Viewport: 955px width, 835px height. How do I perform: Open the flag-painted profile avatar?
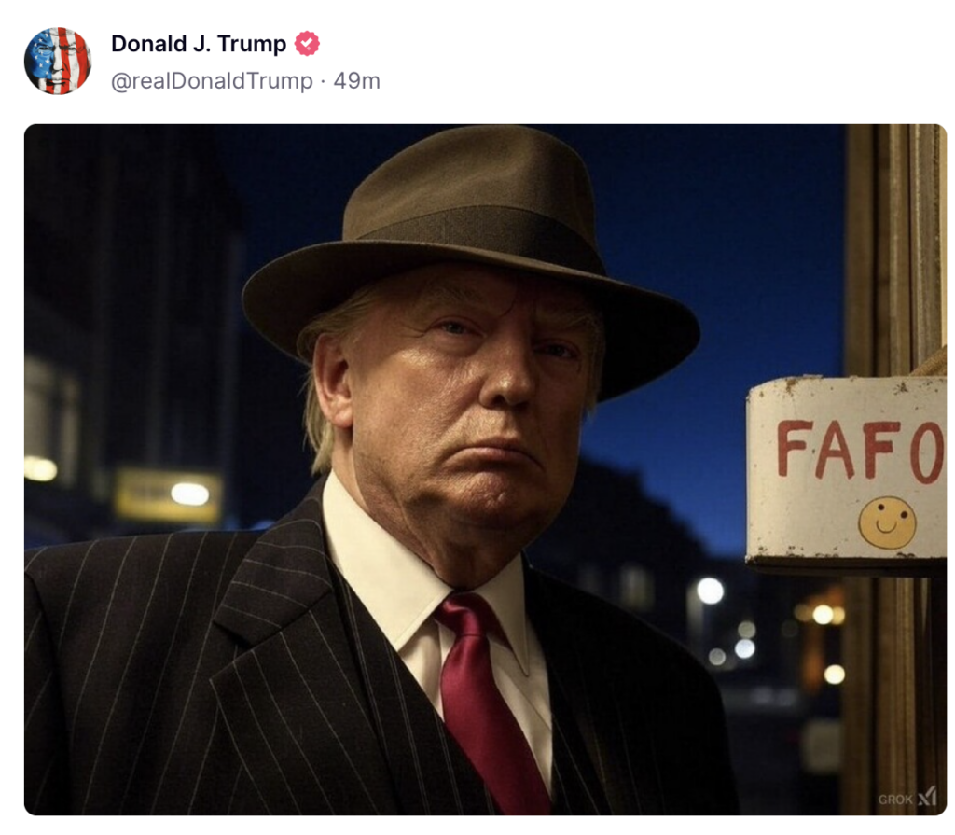(58, 61)
